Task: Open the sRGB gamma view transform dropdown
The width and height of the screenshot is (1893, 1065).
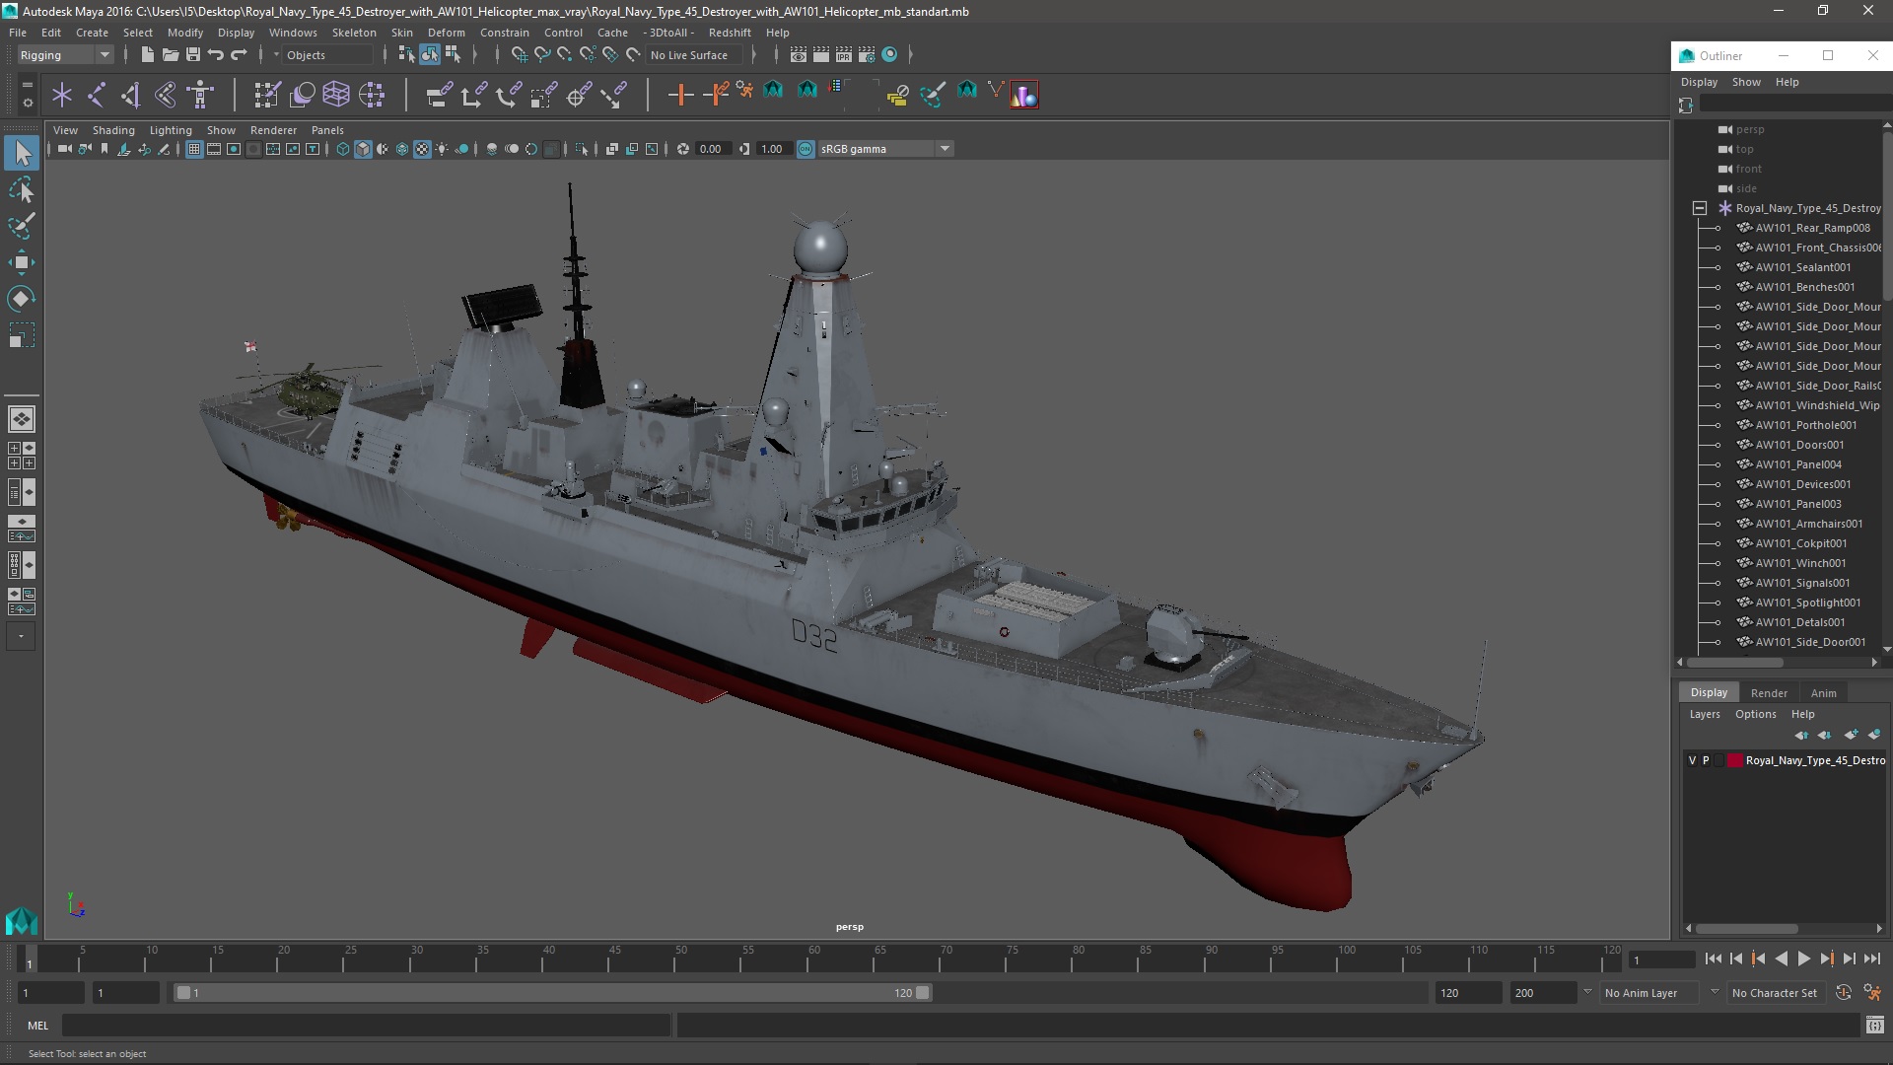Action: tap(885, 149)
